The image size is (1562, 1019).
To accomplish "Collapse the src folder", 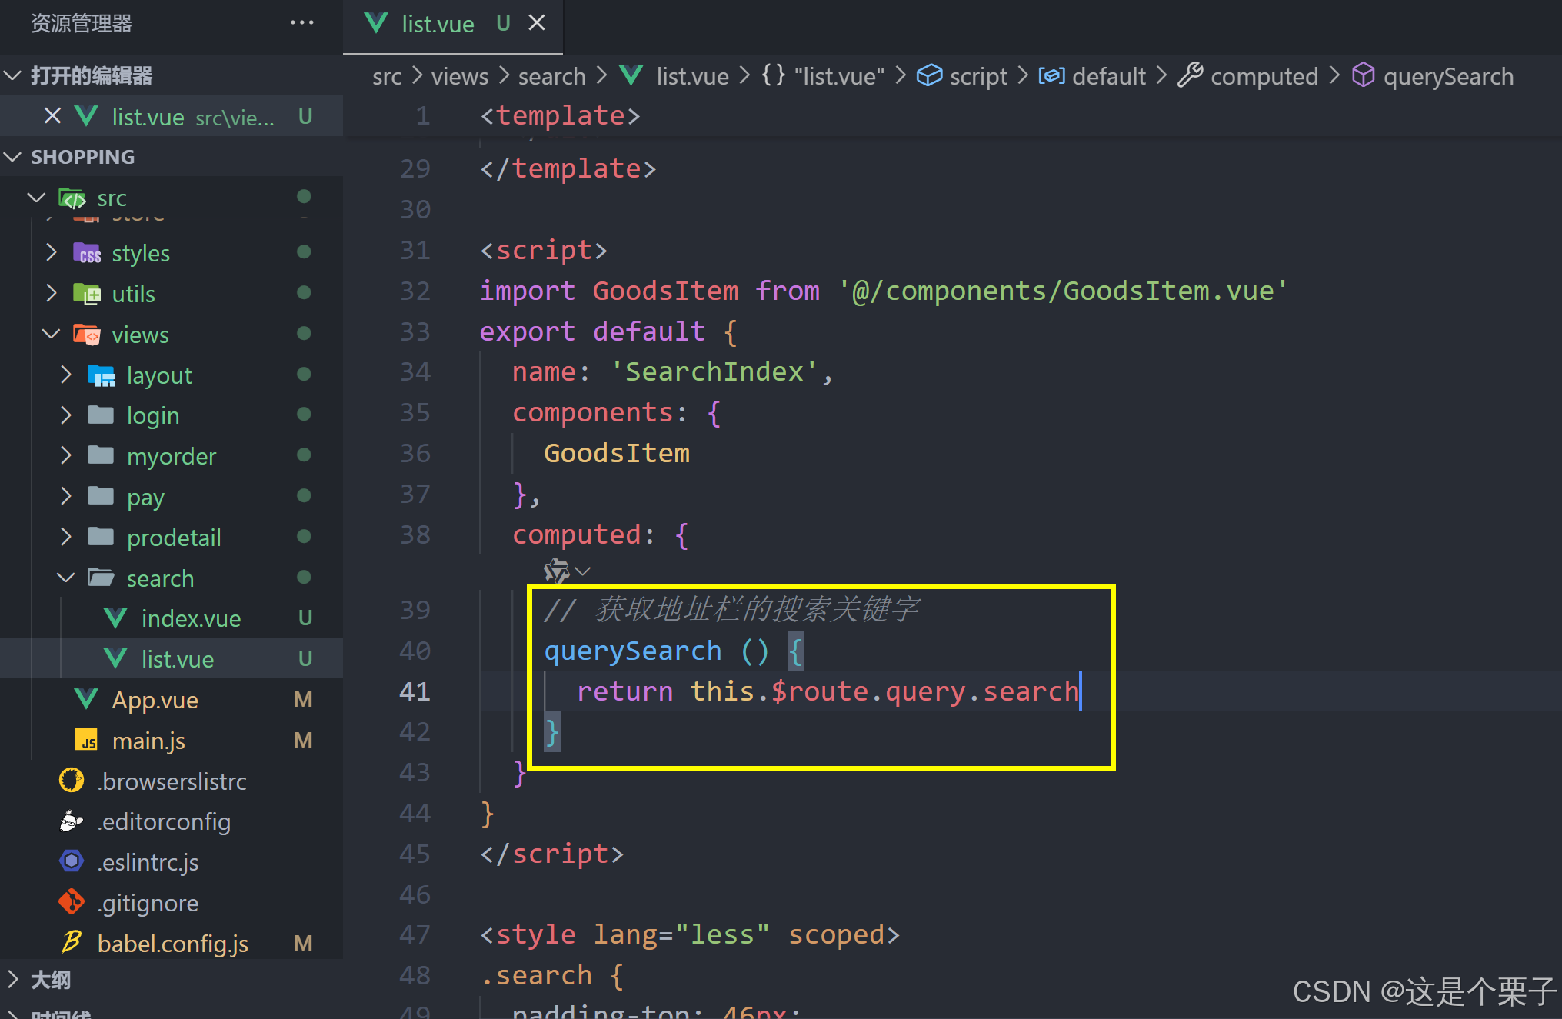I will [36, 198].
